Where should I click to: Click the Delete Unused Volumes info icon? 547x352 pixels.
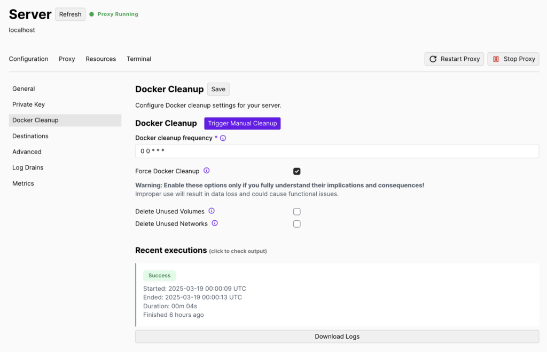click(211, 211)
